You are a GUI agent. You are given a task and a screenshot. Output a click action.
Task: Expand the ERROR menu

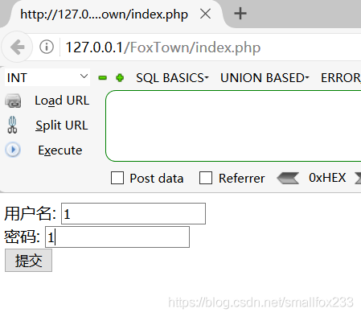pos(341,78)
